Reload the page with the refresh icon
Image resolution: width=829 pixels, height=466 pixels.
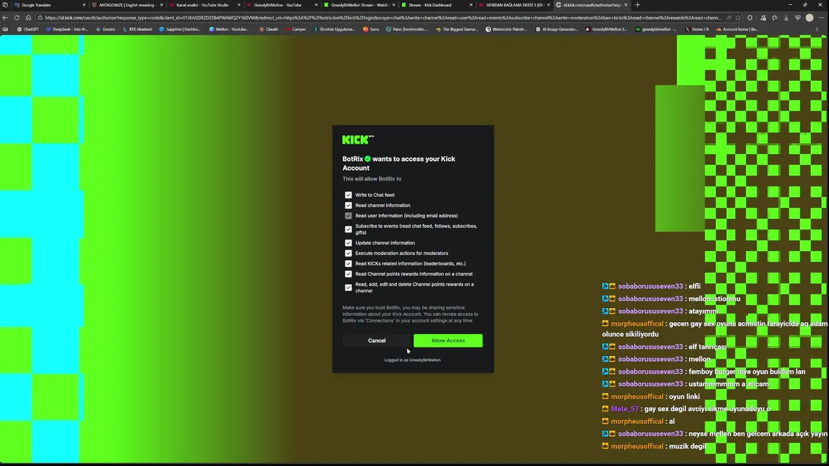(17, 17)
